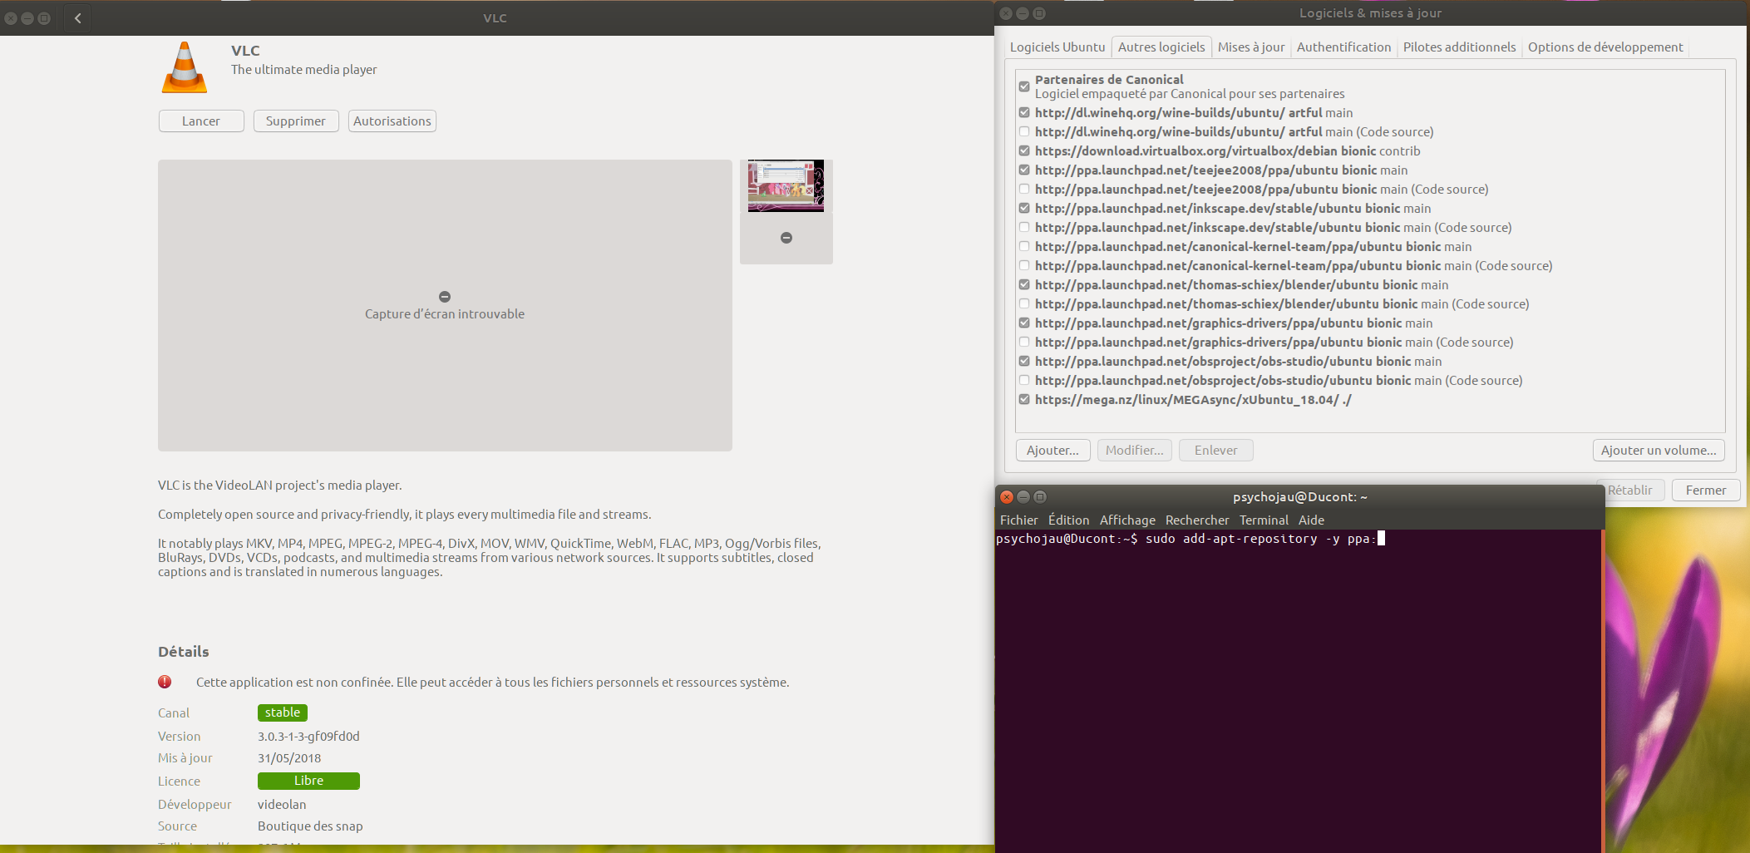Click the Enlever button
This screenshot has height=853, width=1750.
coord(1215,450)
